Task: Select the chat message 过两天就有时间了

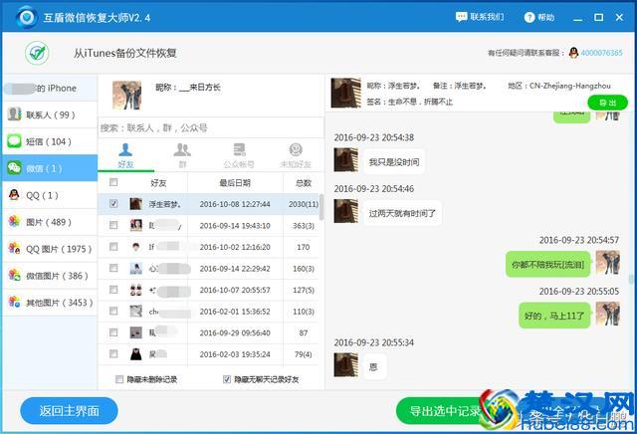Action: pyautogui.click(x=402, y=213)
